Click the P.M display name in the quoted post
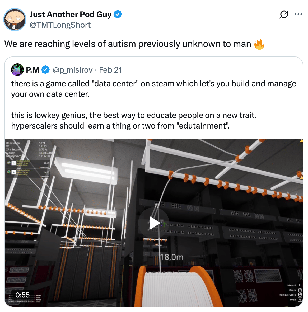Image resolution: width=308 pixels, height=312 pixels. [x=32, y=70]
